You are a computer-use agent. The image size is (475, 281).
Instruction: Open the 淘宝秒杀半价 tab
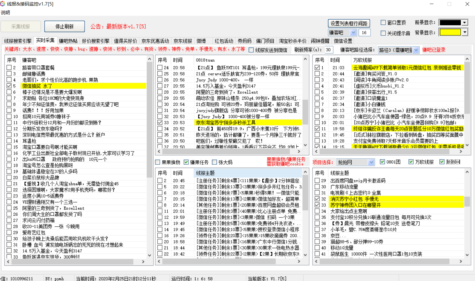click(x=293, y=41)
